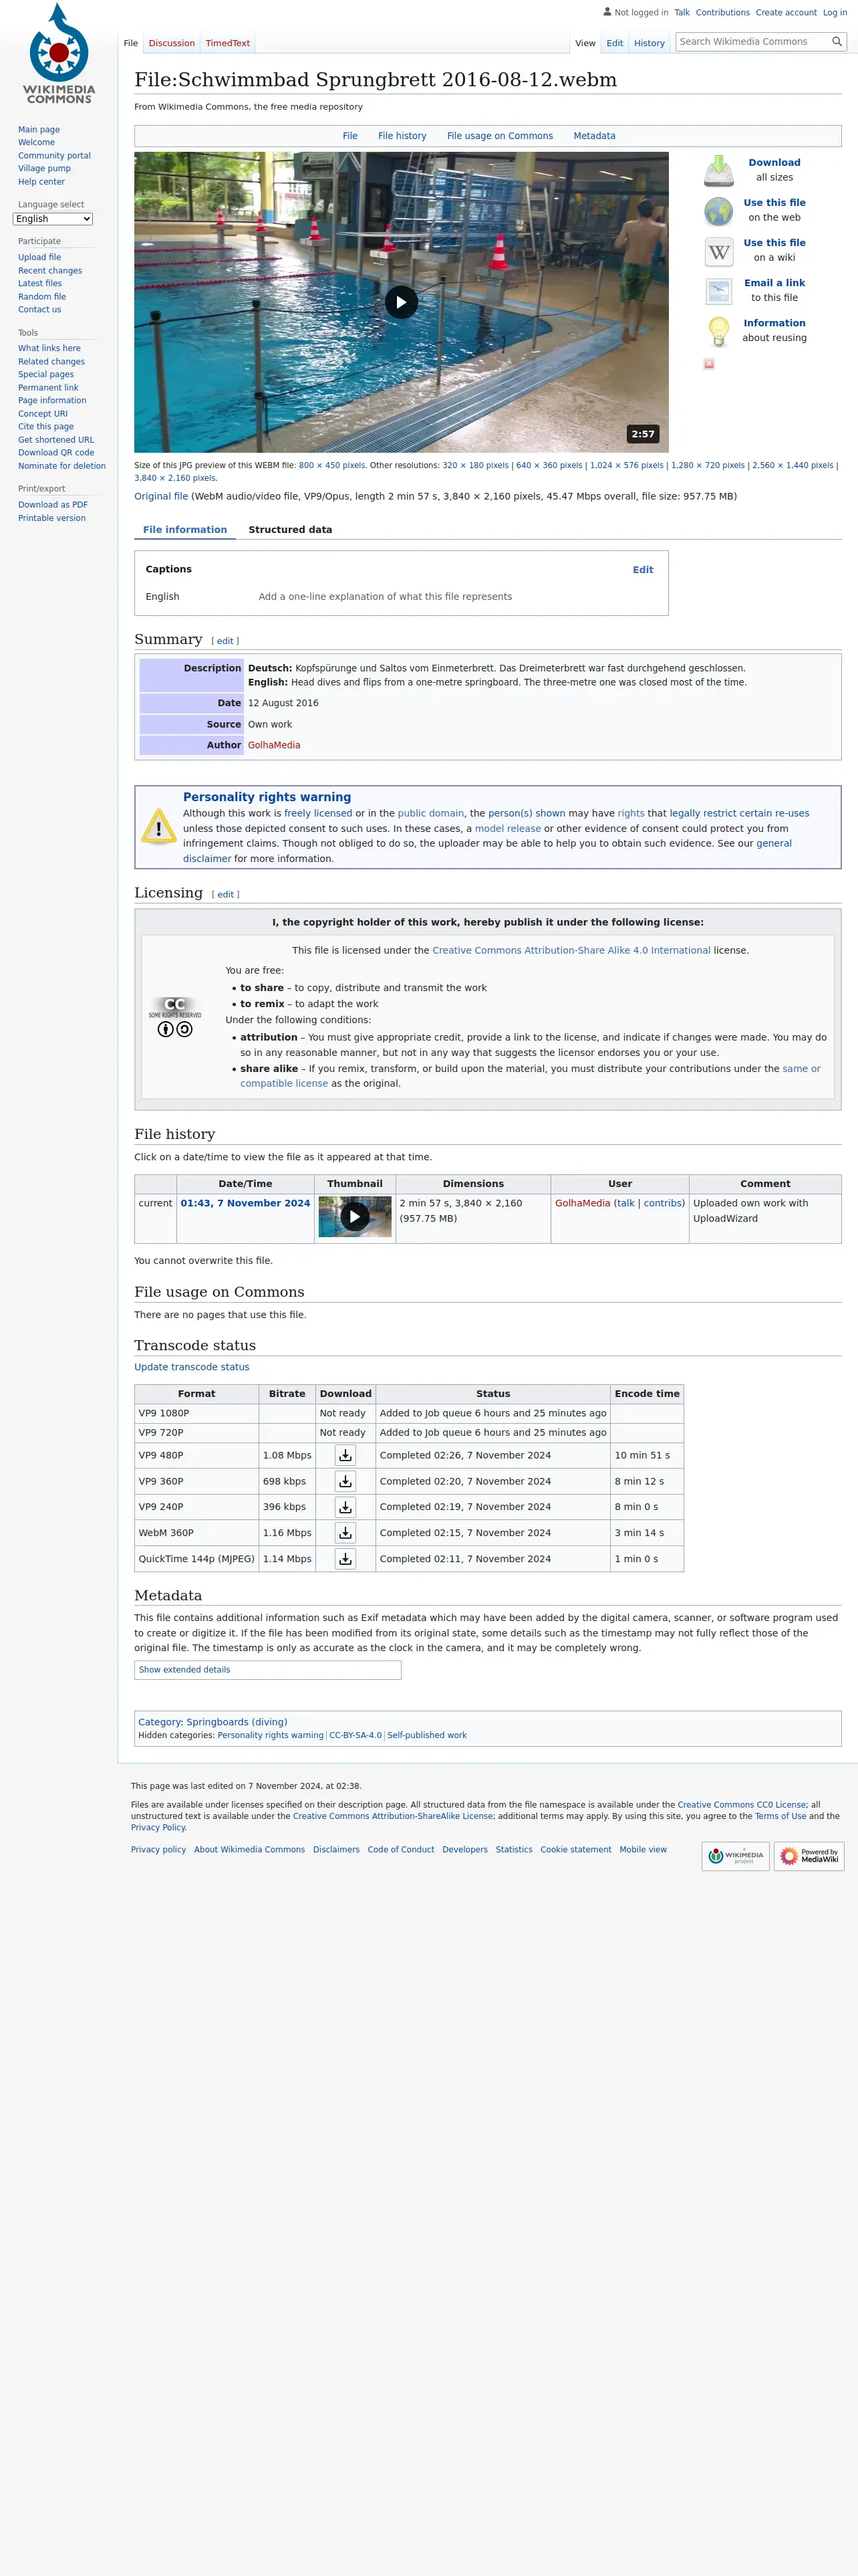The width and height of the screenshot is (858, 2576).
Task: Open the Original file link
Action: 161,496
